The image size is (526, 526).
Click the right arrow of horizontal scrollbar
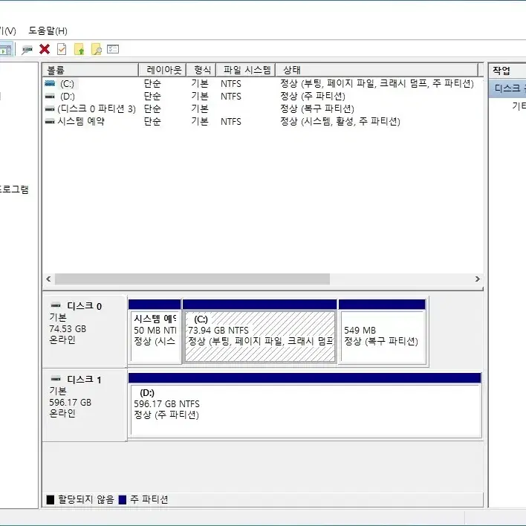[x=478, y=279]
